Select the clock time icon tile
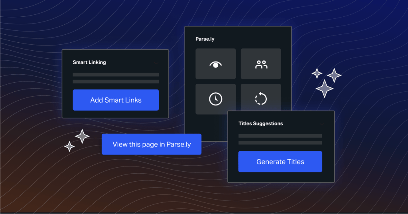This screenshot has height=214, width=408. click(216, 99)
